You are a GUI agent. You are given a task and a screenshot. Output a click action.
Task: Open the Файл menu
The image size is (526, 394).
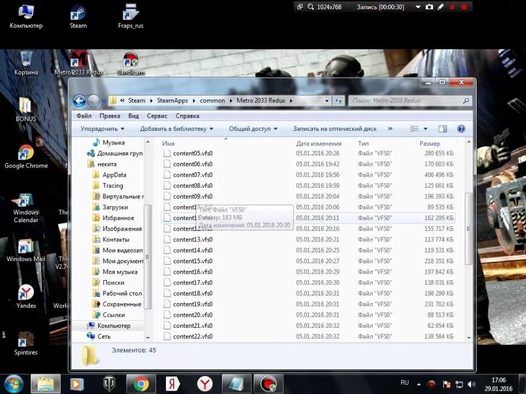pyautogui.click(x=84, y=116)
